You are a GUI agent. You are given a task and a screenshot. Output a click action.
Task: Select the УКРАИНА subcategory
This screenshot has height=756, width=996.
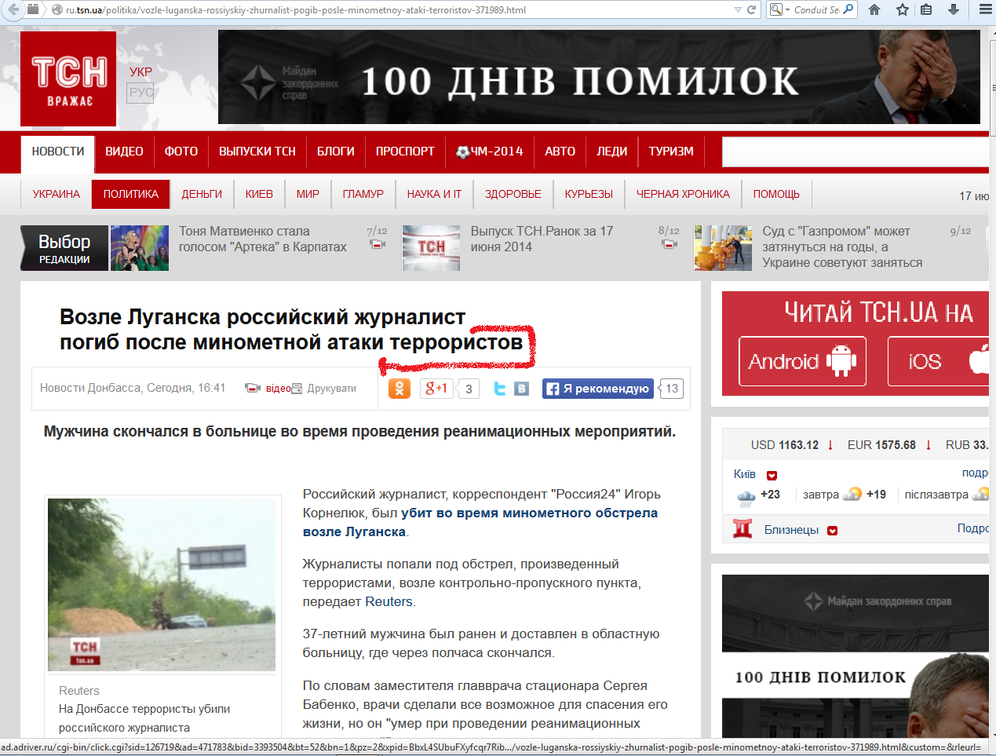tap(57, 194)
